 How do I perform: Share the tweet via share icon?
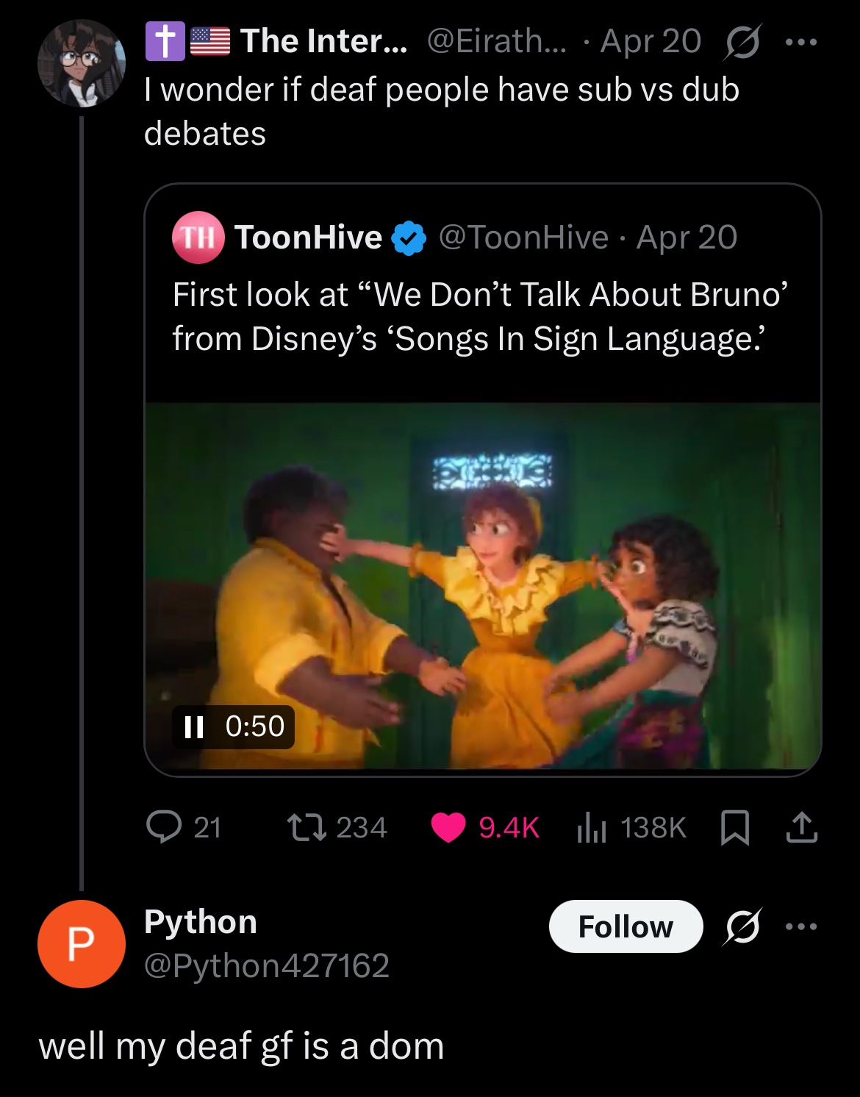pyautogui.click(x=801, y=827)
